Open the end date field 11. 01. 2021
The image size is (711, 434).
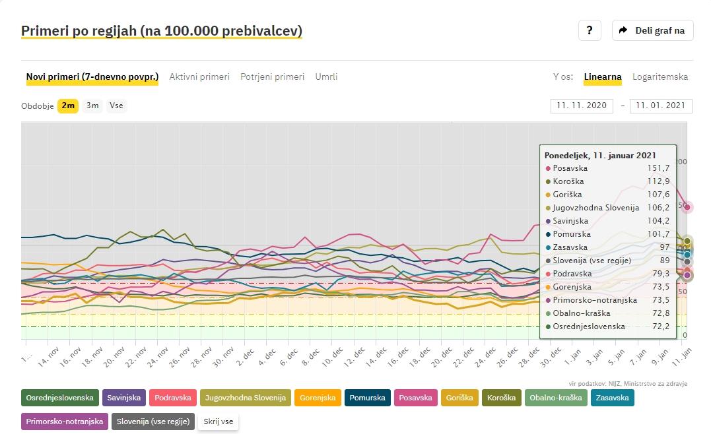tap(661, 106)
